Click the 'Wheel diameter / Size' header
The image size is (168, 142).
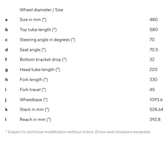(42, 10)
